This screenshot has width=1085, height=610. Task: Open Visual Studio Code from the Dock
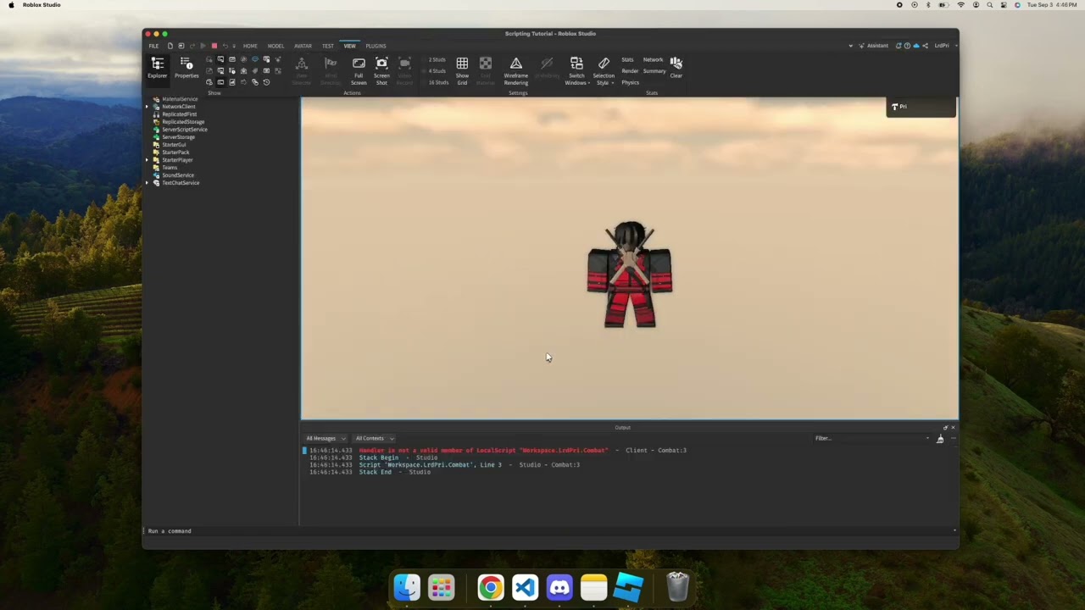[525, 587]
